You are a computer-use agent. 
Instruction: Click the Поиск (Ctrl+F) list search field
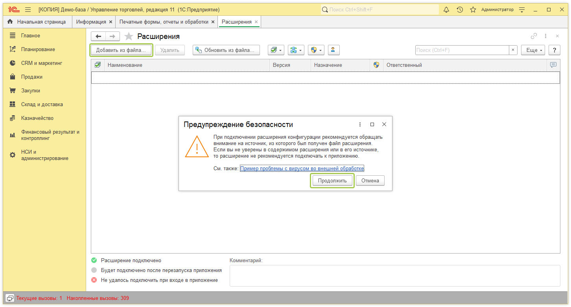tap(462, 50)
